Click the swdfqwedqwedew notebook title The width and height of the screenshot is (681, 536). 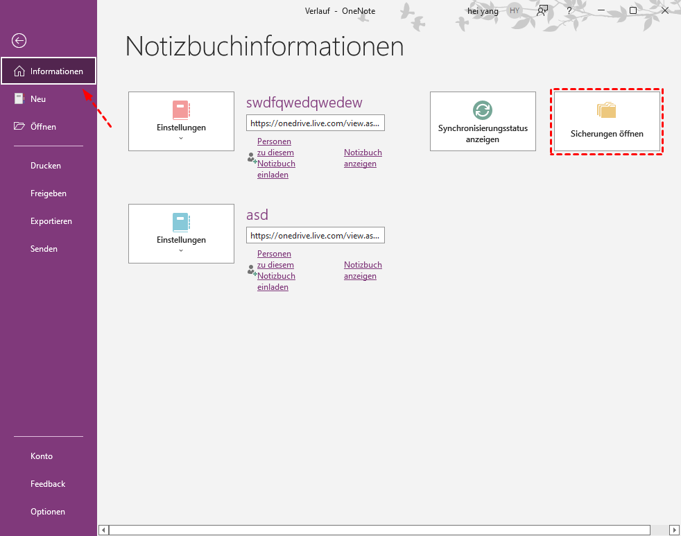[x=304, y=103]
